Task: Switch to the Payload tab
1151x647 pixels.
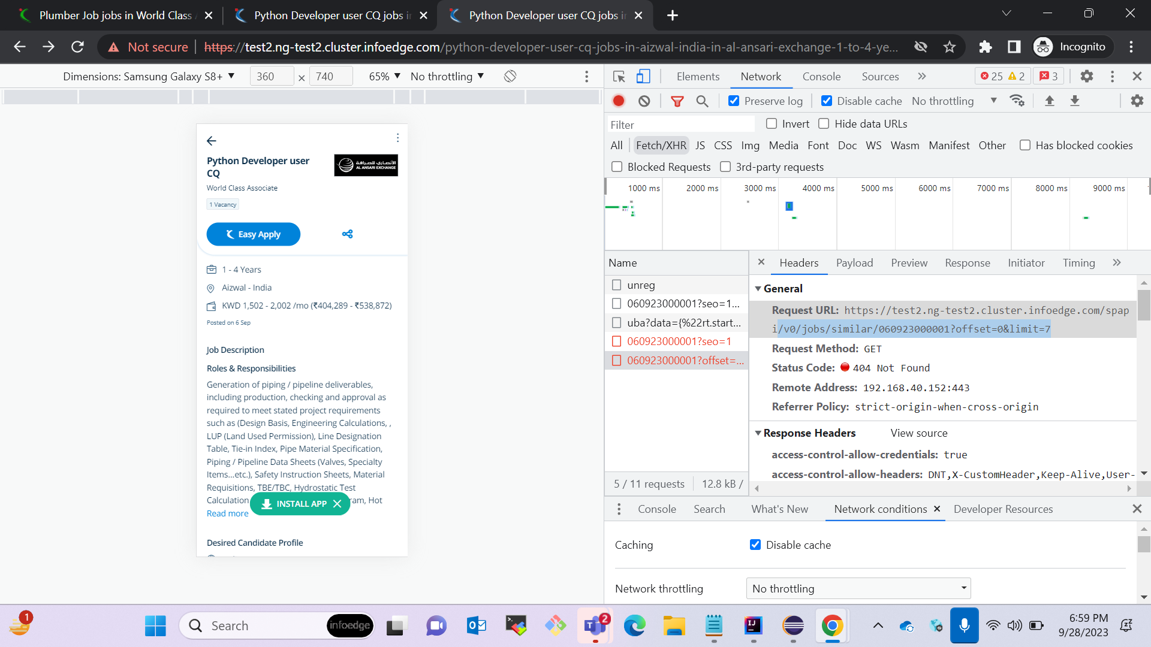Action: coord(854,263)
